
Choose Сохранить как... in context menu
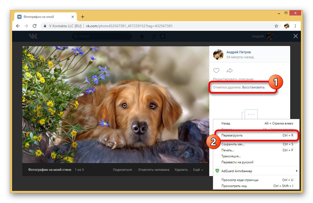[256, 144]
